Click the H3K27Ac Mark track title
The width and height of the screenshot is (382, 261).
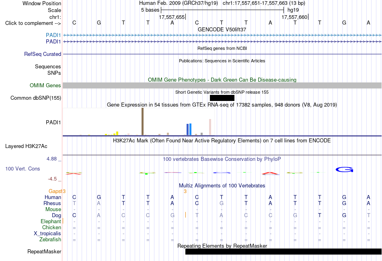coord(222,141)
